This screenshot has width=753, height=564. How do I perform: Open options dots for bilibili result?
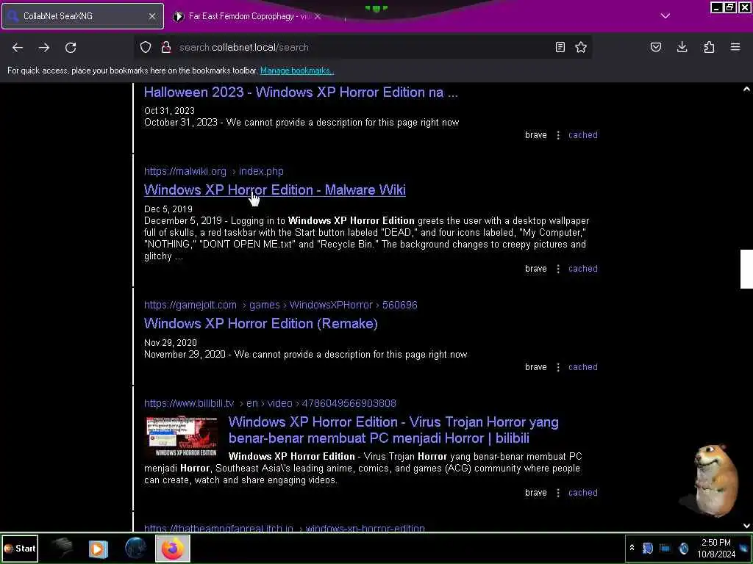point(558,493)
